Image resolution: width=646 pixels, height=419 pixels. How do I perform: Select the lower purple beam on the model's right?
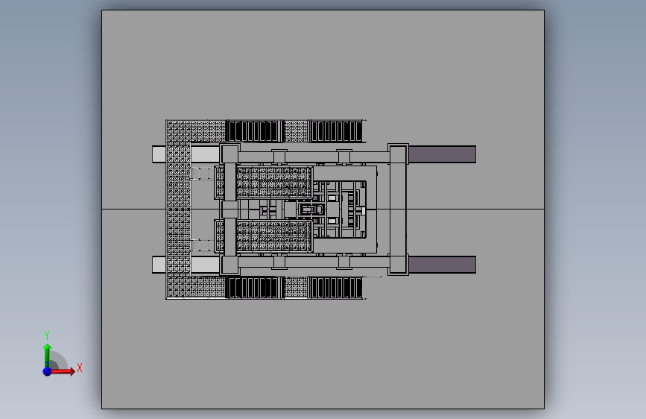tap(442, 265)
